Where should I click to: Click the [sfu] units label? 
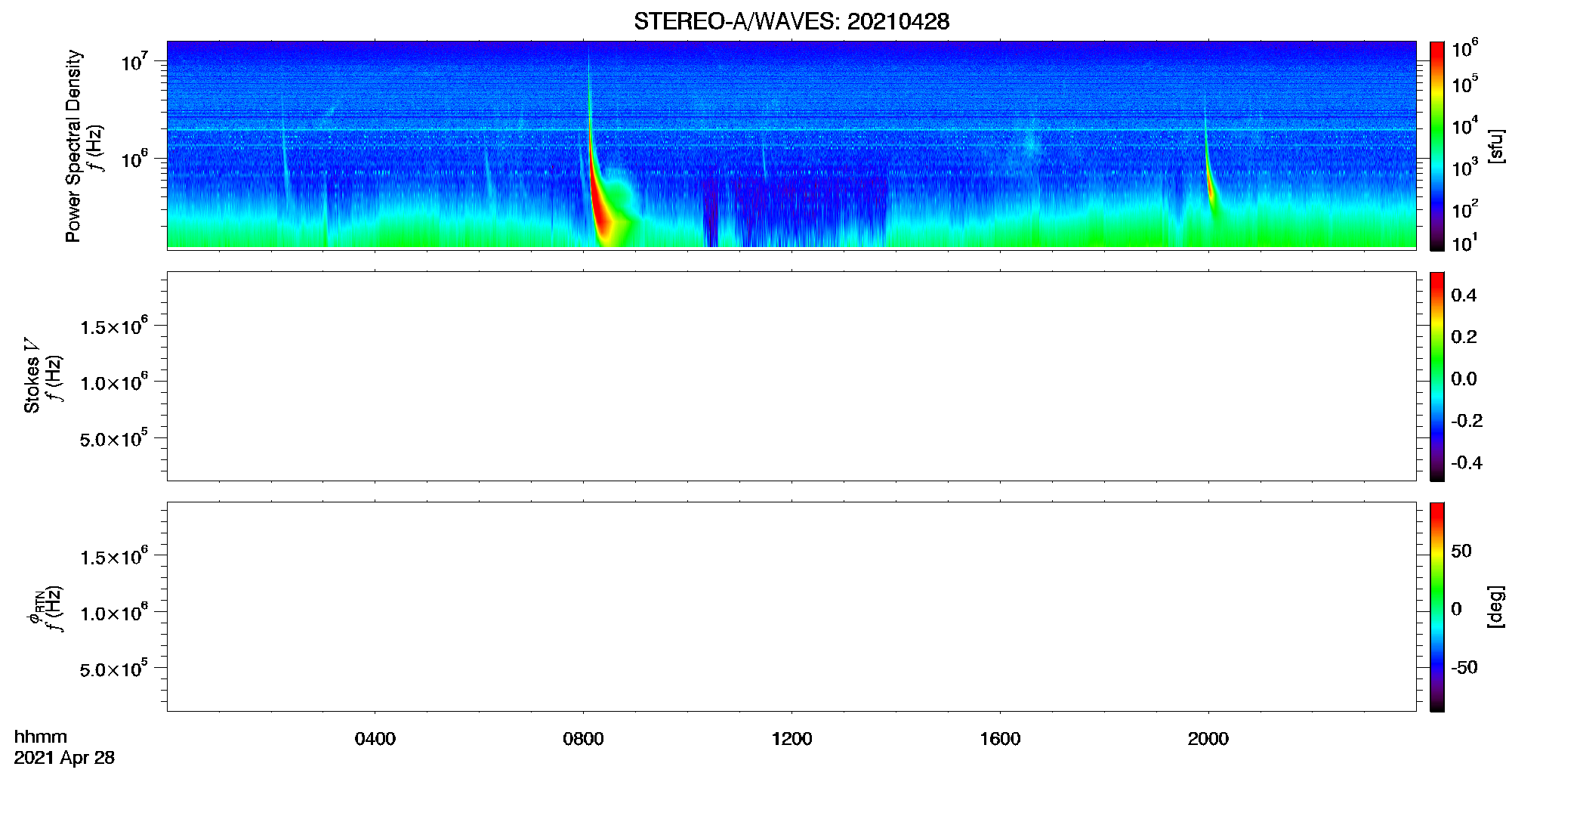coord(1496,146)
